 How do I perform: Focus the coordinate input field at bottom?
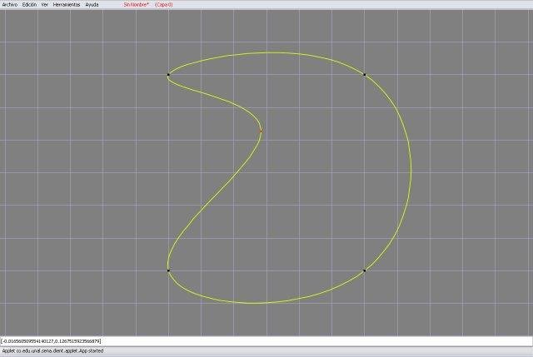[266, 341]
